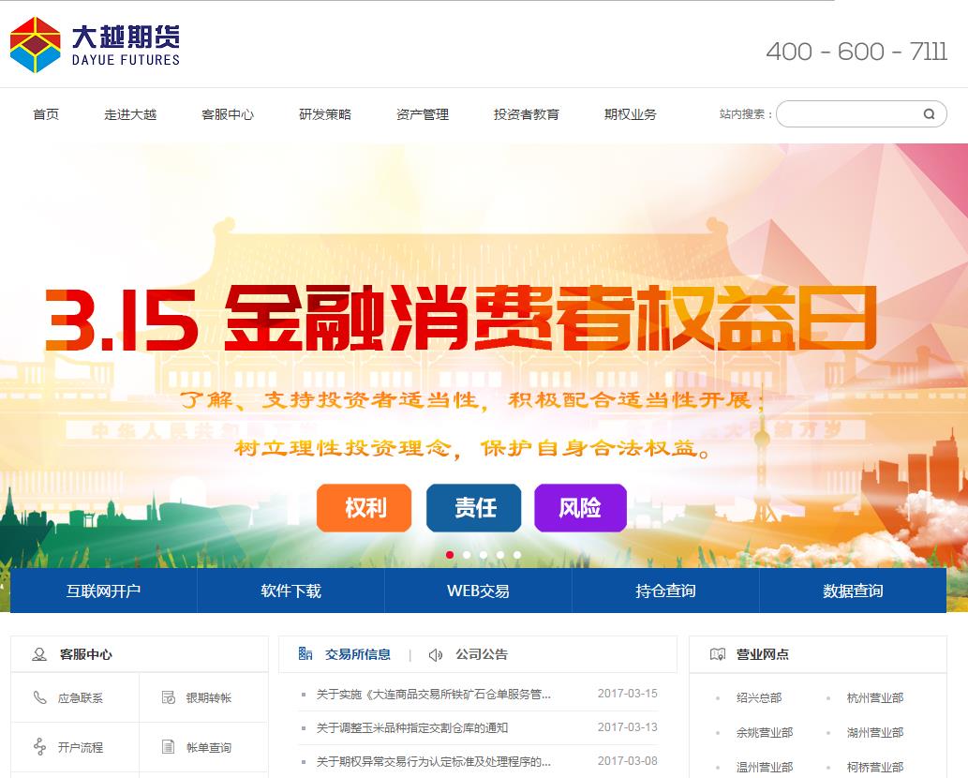Viewport: 968px width, 778px height.
Task: Click the 2017-03-15 date entry
Action: coord(627,694)
